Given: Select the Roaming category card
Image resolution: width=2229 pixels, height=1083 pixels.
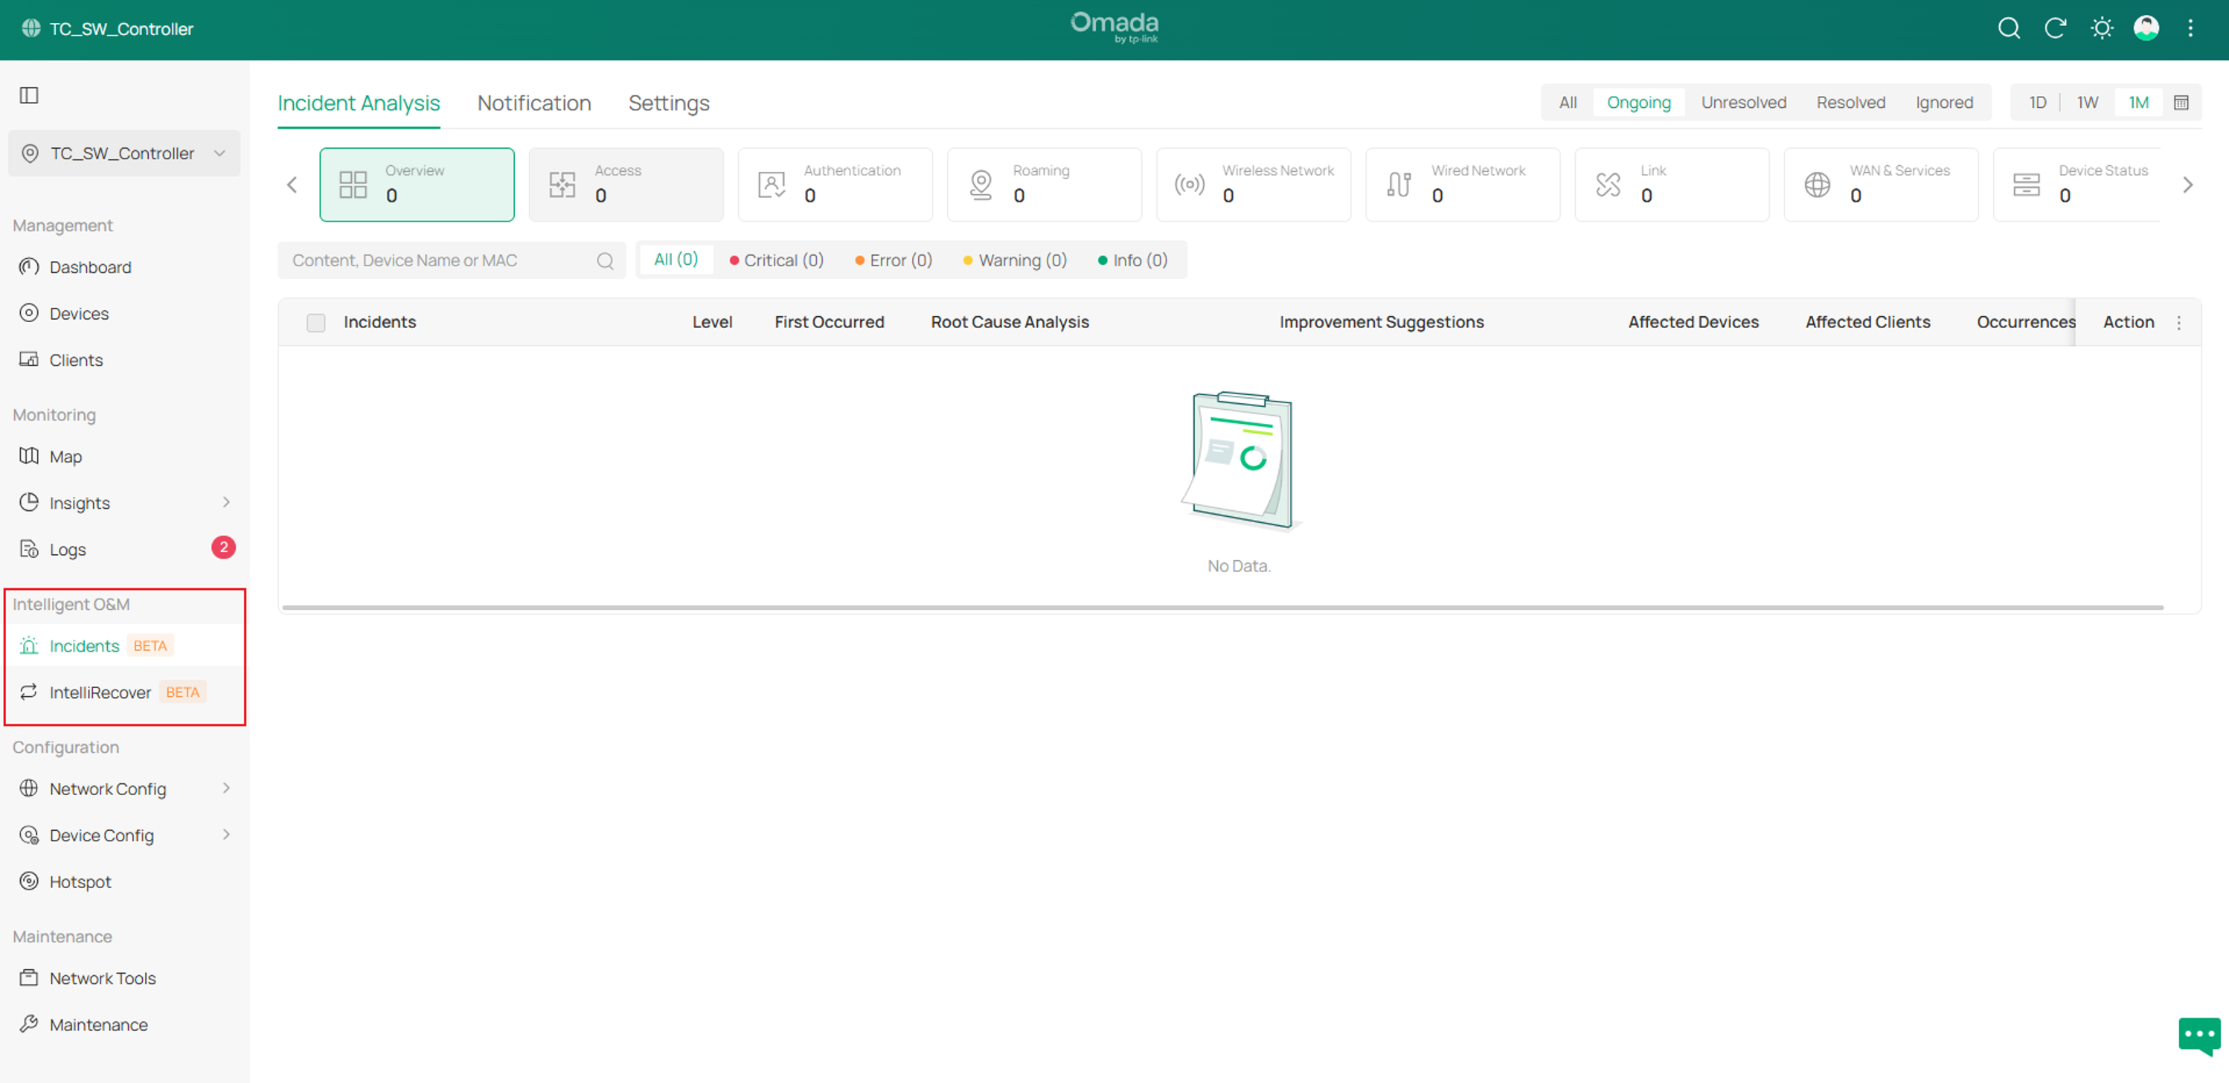Looking at the screenshot, I should pos(1045,184).
